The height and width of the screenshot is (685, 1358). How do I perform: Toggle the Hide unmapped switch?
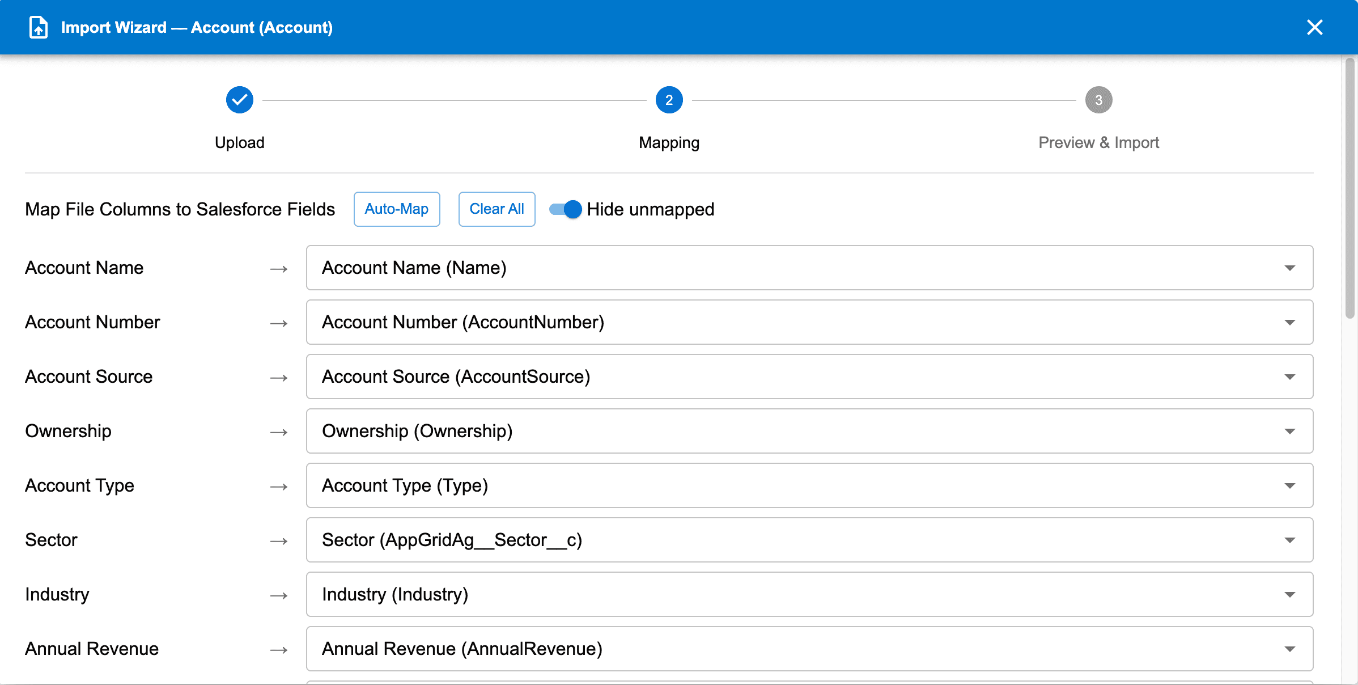click(566, 209)
